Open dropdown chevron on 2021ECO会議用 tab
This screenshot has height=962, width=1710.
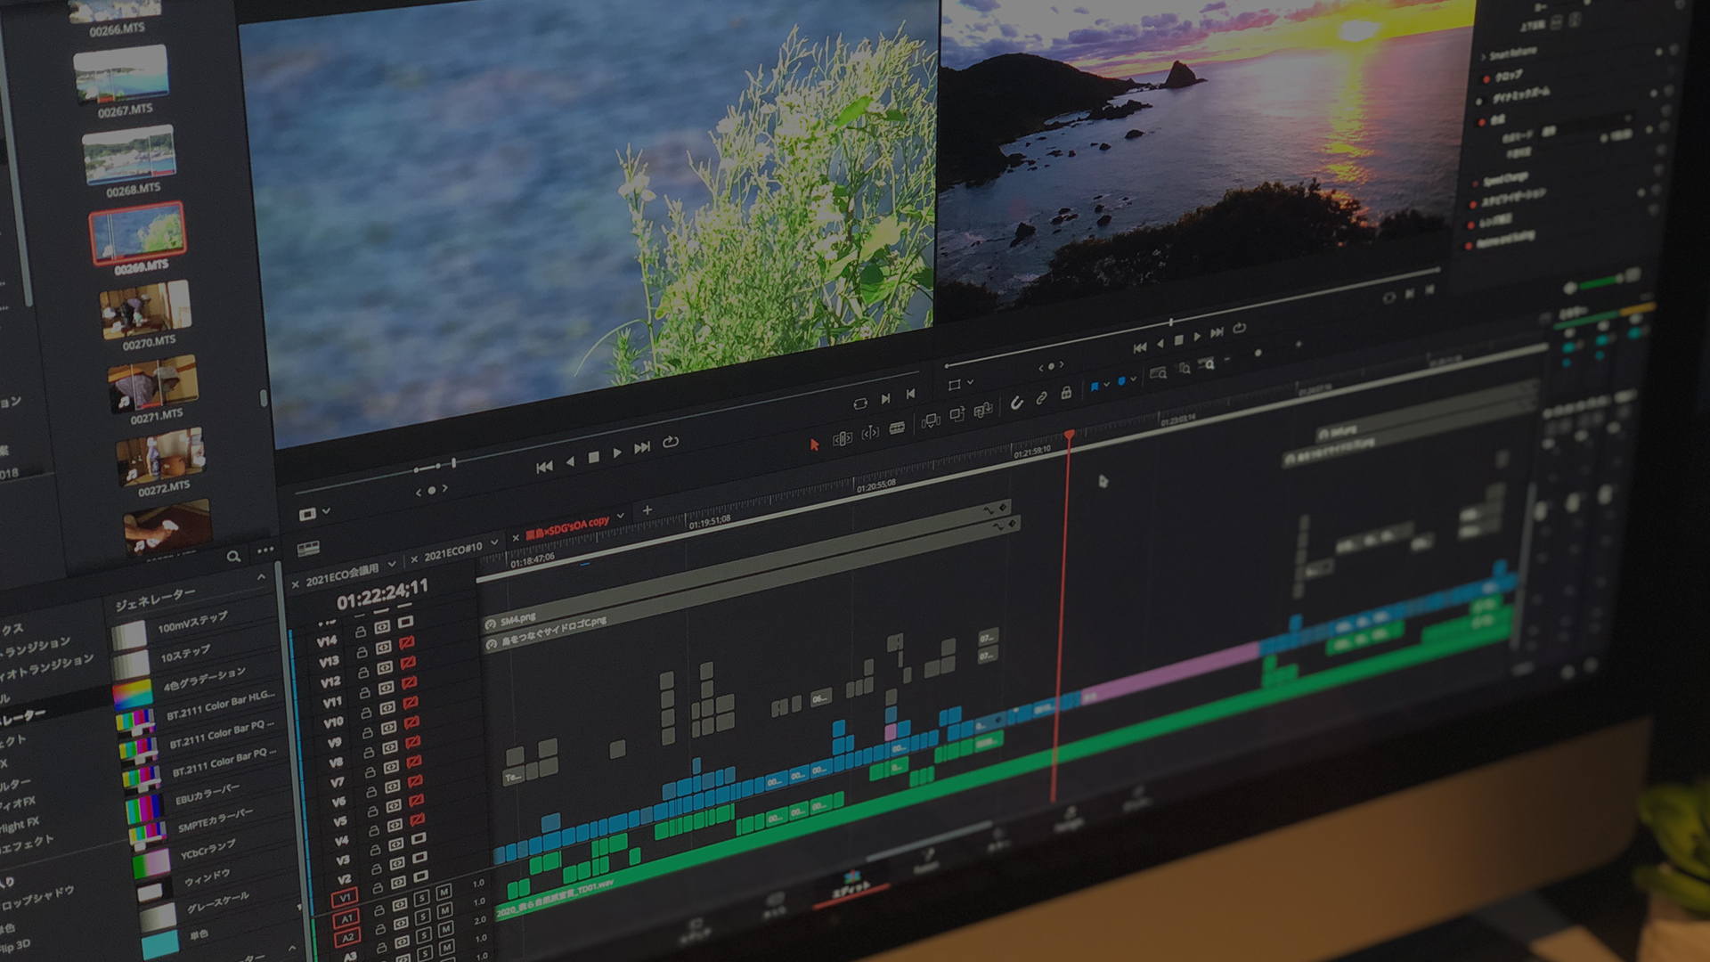[x=391, y=565]
